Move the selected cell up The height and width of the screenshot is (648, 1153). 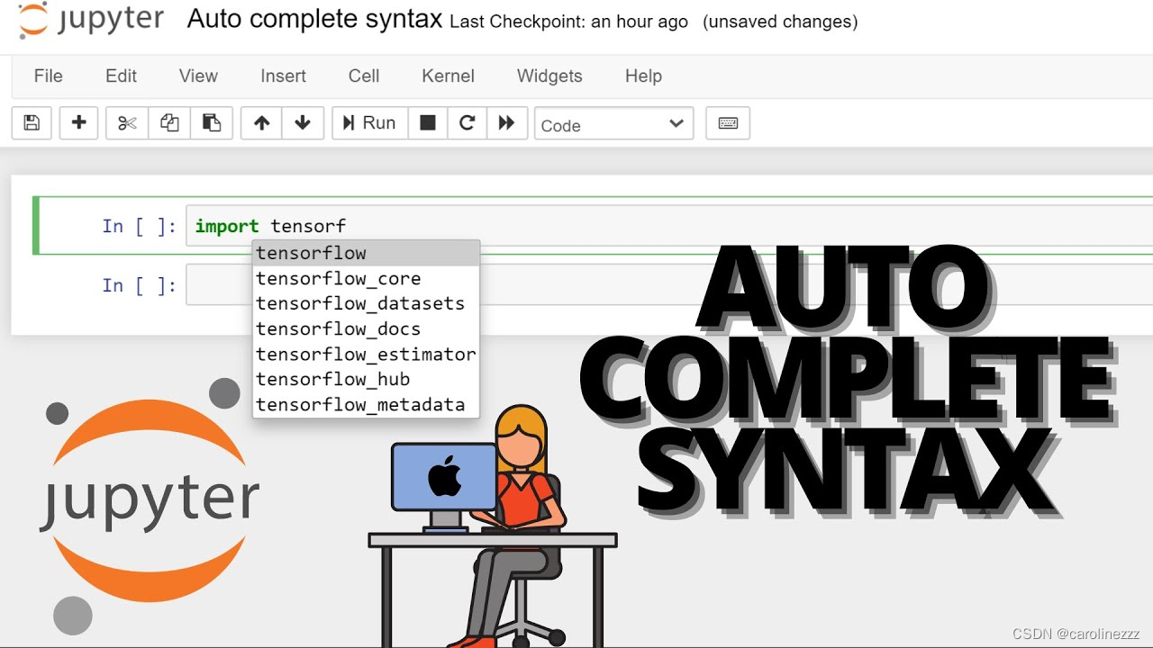coord(260,123)
